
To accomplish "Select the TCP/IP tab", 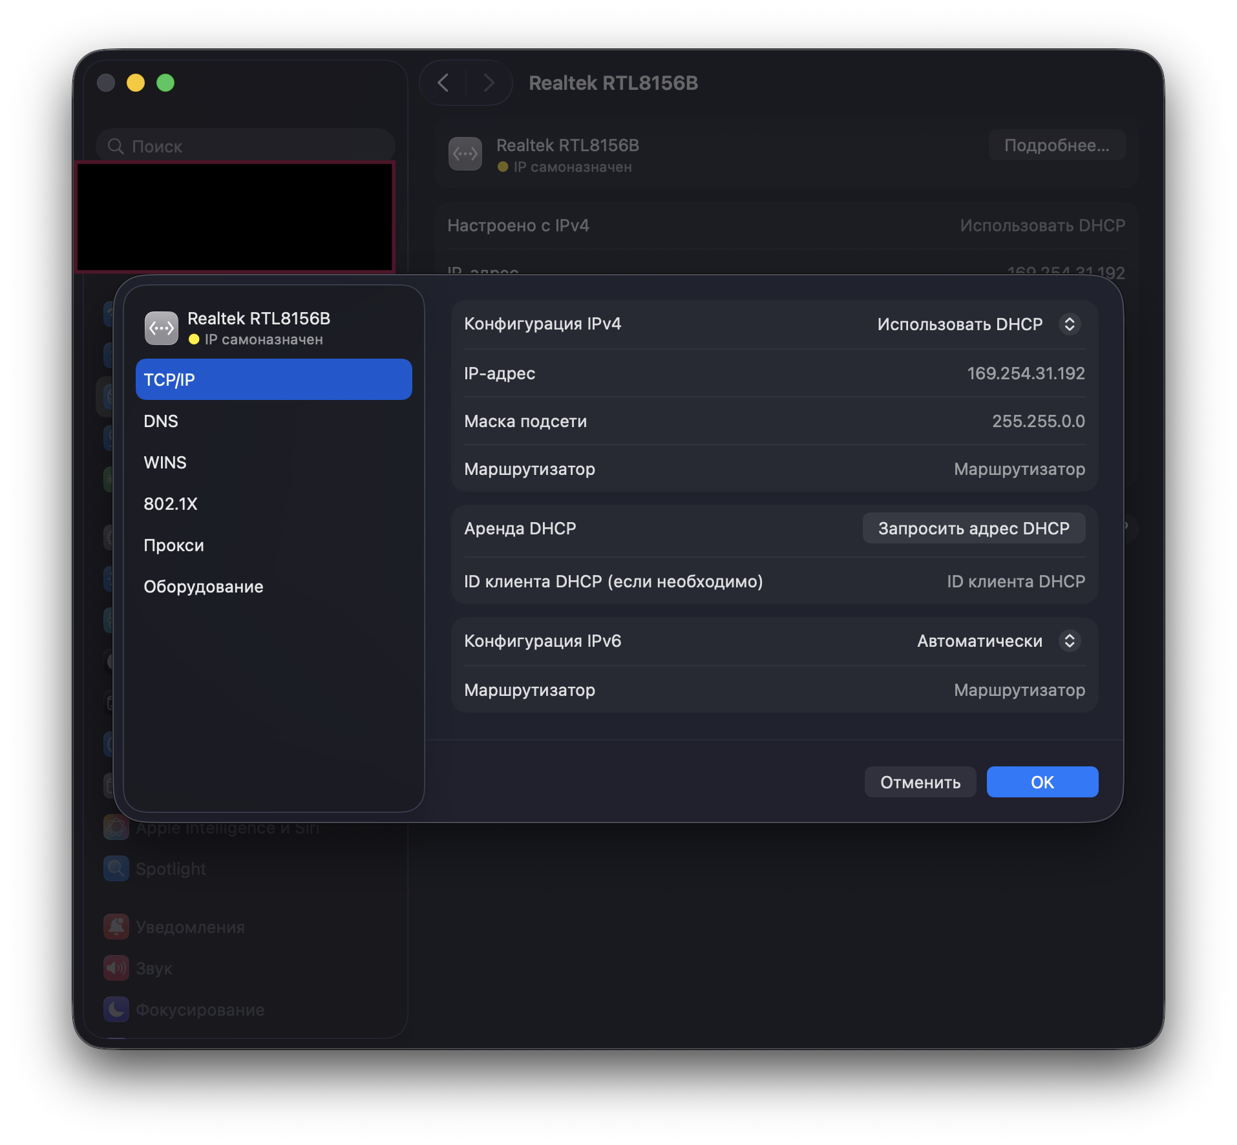I will 273,380.
